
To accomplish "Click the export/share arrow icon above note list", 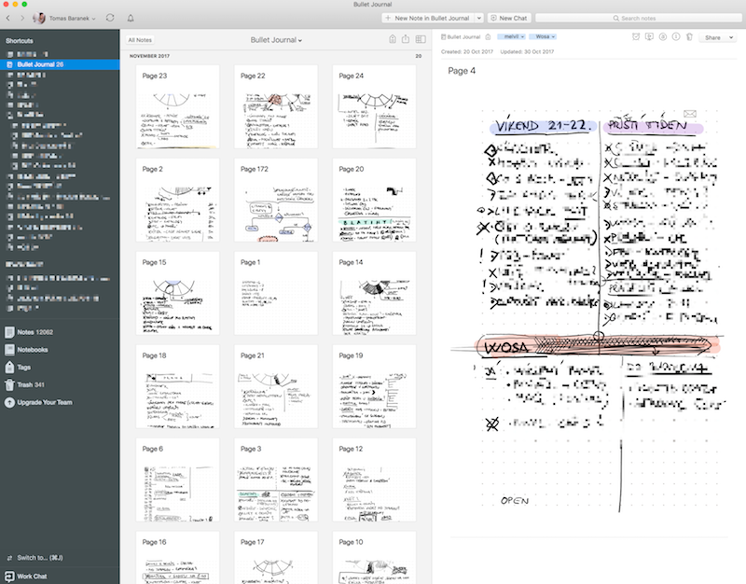I will point(406,37).
